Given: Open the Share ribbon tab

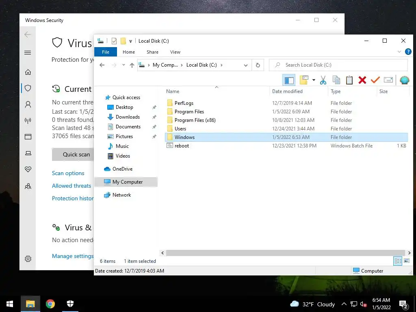Looking at the screenshot, I should 153,52.
